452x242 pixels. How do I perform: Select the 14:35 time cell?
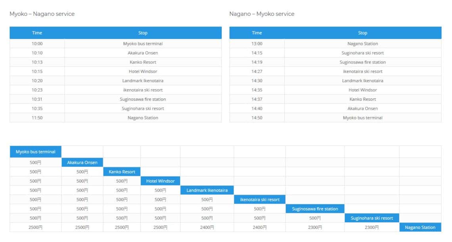[x=257, y=90]
